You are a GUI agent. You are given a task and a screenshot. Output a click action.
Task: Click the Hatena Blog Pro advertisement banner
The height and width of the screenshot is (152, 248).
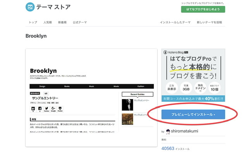193,75
